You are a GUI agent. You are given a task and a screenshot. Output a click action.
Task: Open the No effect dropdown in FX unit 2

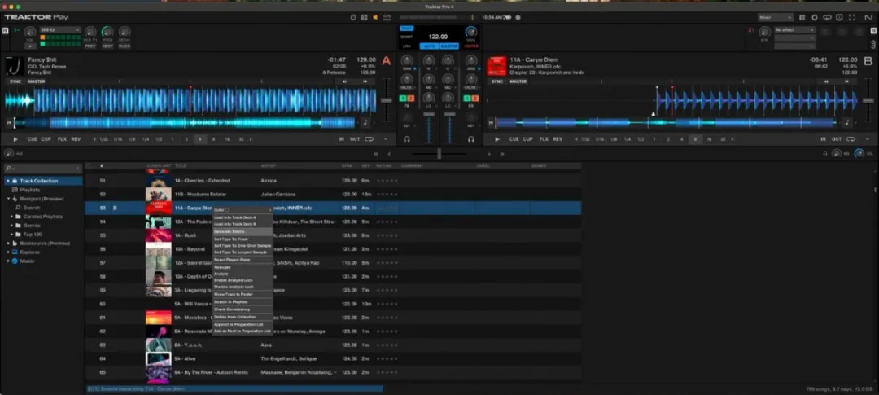click(x=795, y=30)
